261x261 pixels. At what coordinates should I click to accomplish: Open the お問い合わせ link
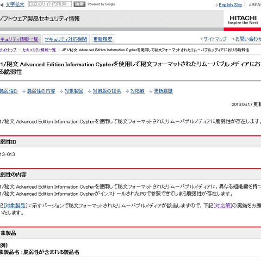(x=248, y=39)
